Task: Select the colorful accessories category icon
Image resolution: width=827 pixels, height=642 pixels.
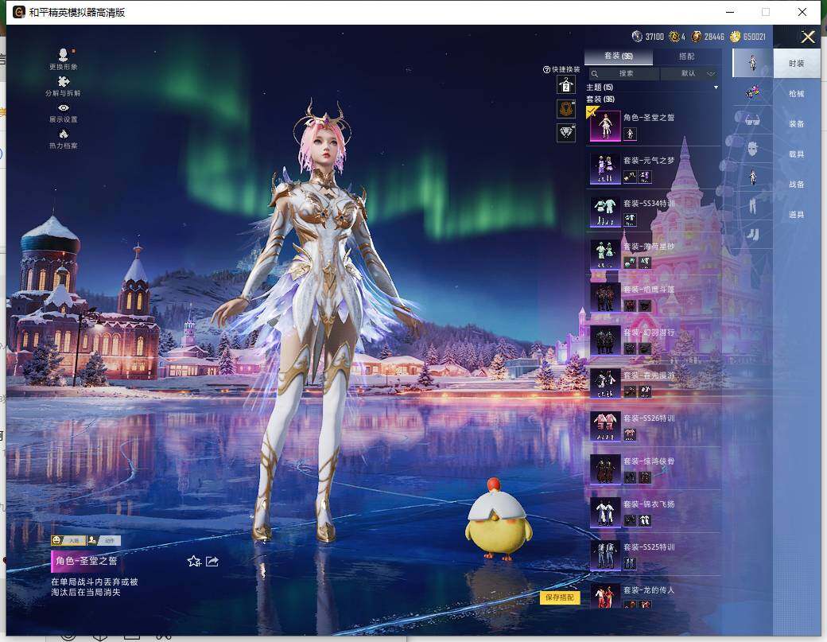Action: pos(752,93)
